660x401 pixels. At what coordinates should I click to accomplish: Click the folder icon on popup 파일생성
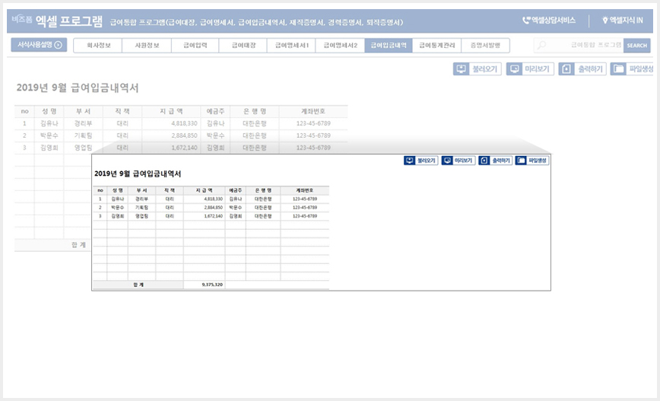point(521,161)
